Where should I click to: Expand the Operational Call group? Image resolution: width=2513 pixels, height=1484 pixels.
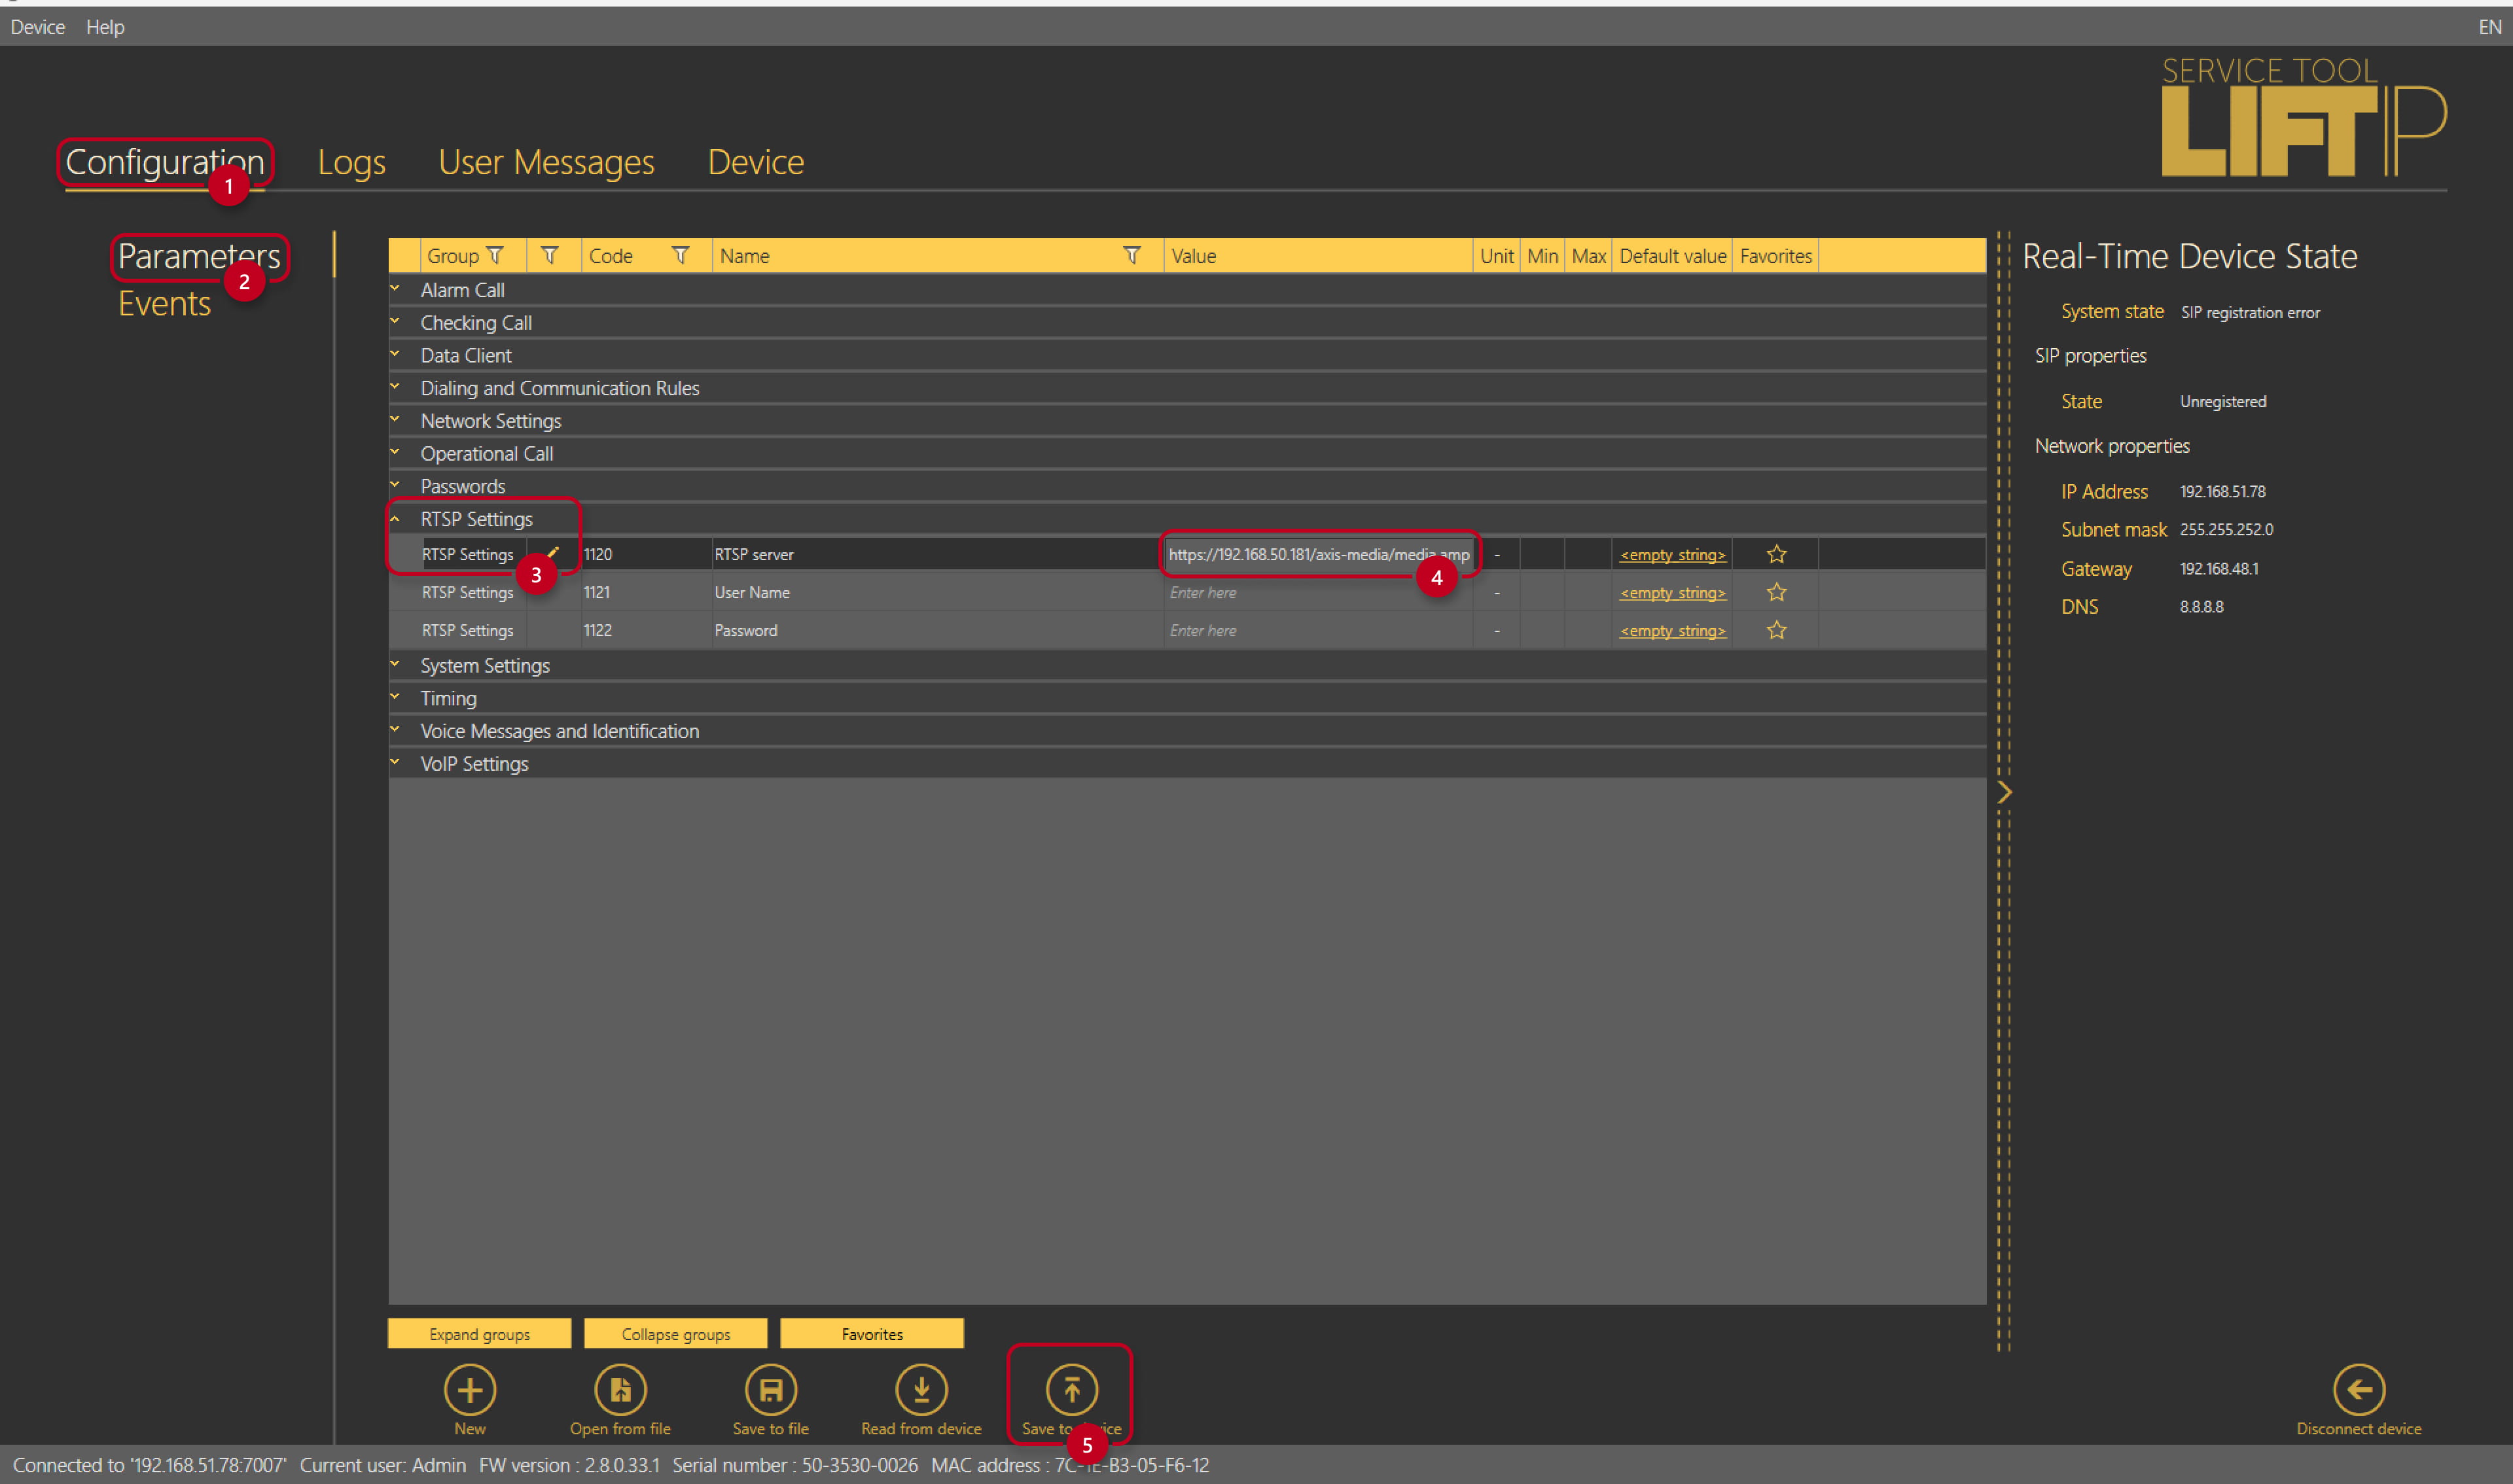coord(395,453)
